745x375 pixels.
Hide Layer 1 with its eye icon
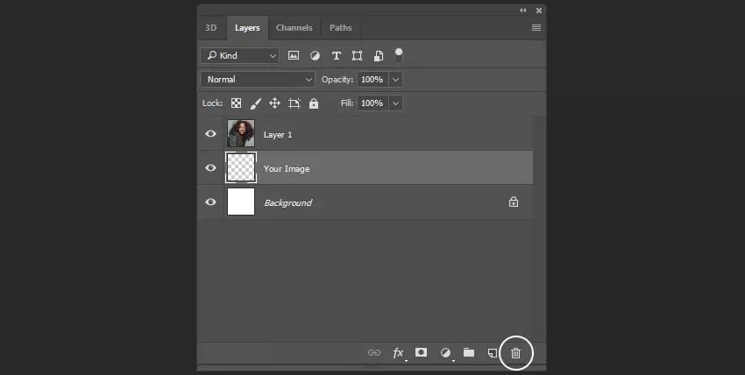point(210,134)
